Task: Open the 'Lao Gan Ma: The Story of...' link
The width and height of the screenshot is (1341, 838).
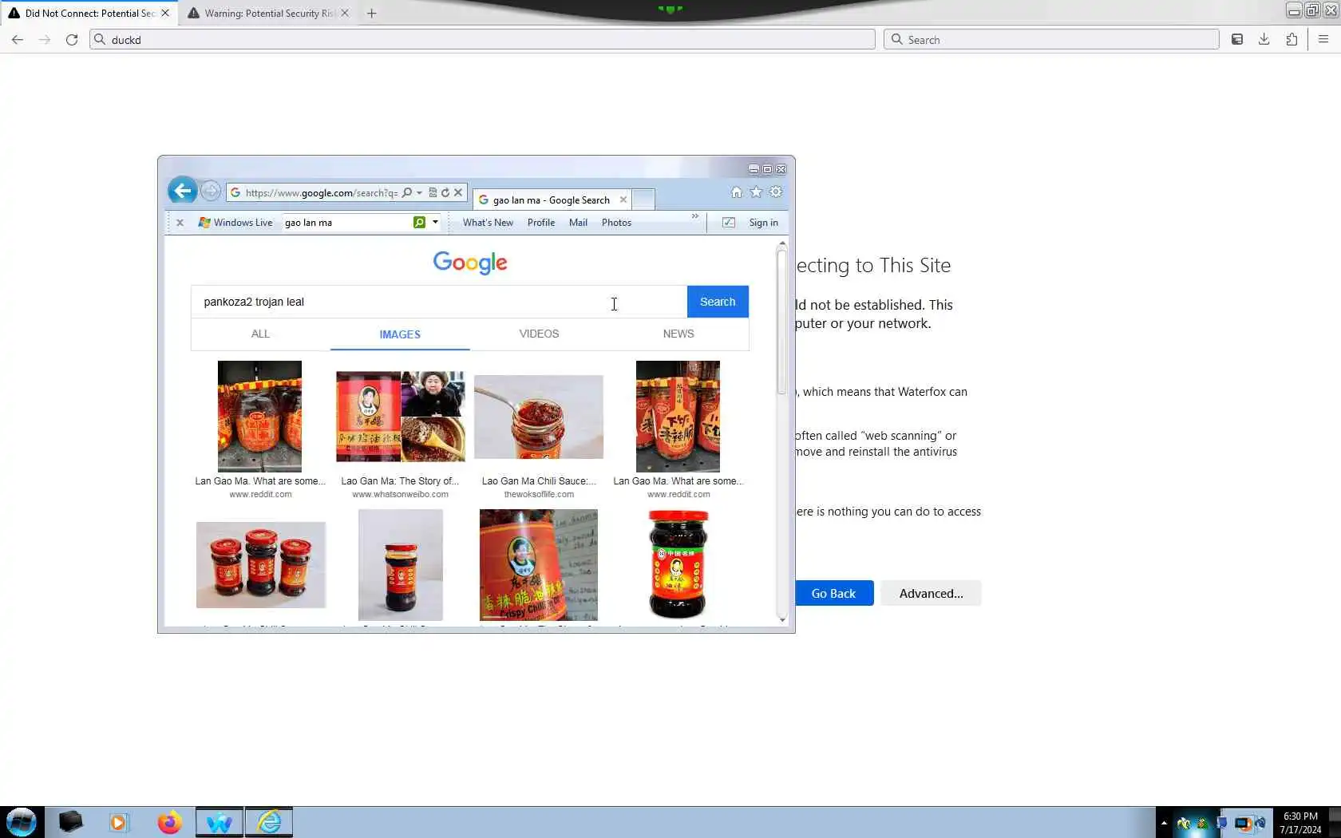Action: click(x=400, y=481)
